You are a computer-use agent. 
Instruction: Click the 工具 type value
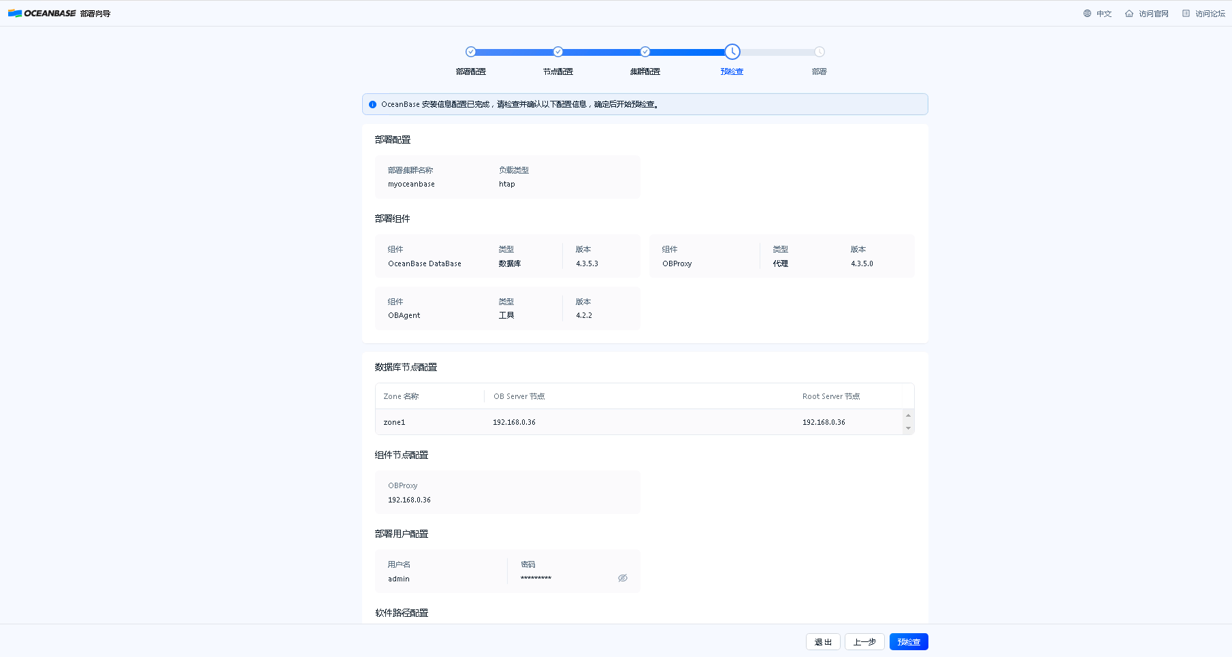coord(506,316)
